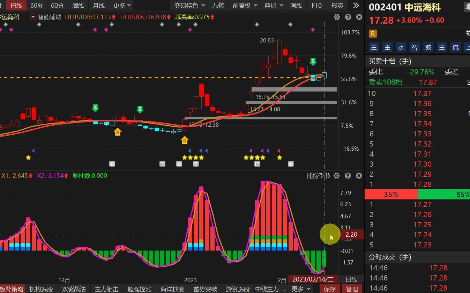470x293 pixels.
Task: Toggle the 智能辅助 circled dropdown arrow
Action: (33, 17)
